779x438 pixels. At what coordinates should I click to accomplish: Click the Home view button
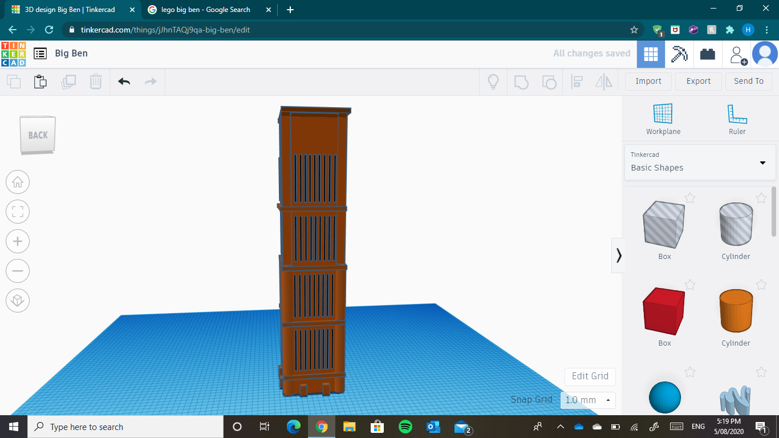[x=18, y=182]
